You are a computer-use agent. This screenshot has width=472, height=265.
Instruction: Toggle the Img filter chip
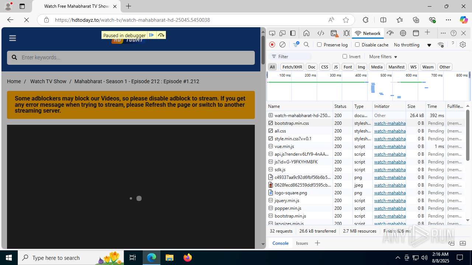pos(361,67)
